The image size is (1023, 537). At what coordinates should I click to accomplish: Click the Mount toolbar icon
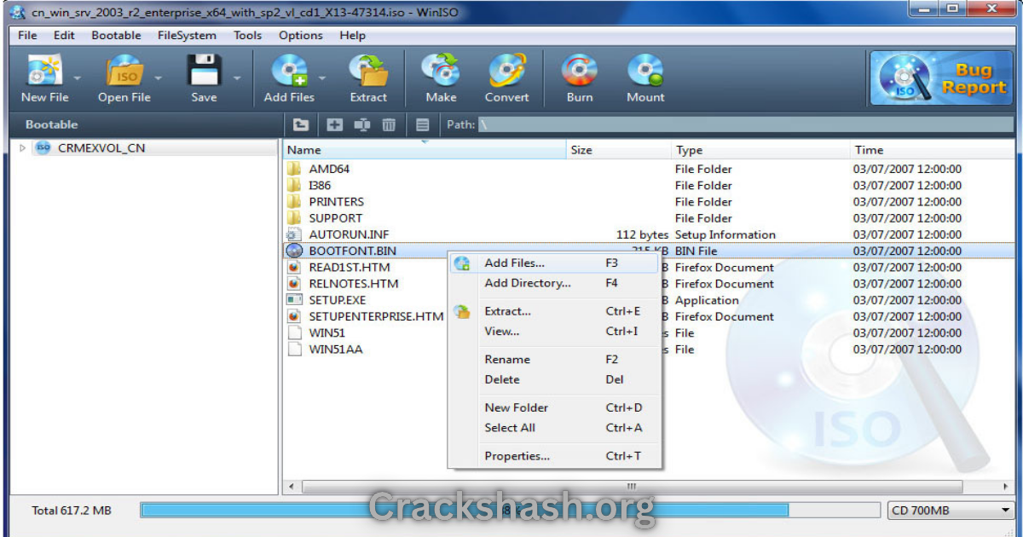[645, 71]
